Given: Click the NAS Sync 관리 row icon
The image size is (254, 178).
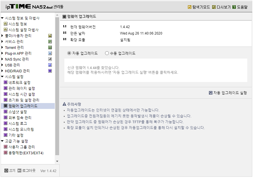Looking at the screenshot, I should tap(50, 59).
